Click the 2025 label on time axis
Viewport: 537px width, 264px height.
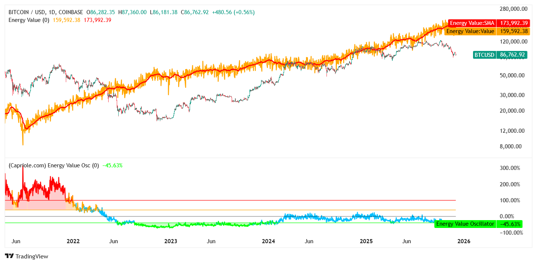[366, 241]
